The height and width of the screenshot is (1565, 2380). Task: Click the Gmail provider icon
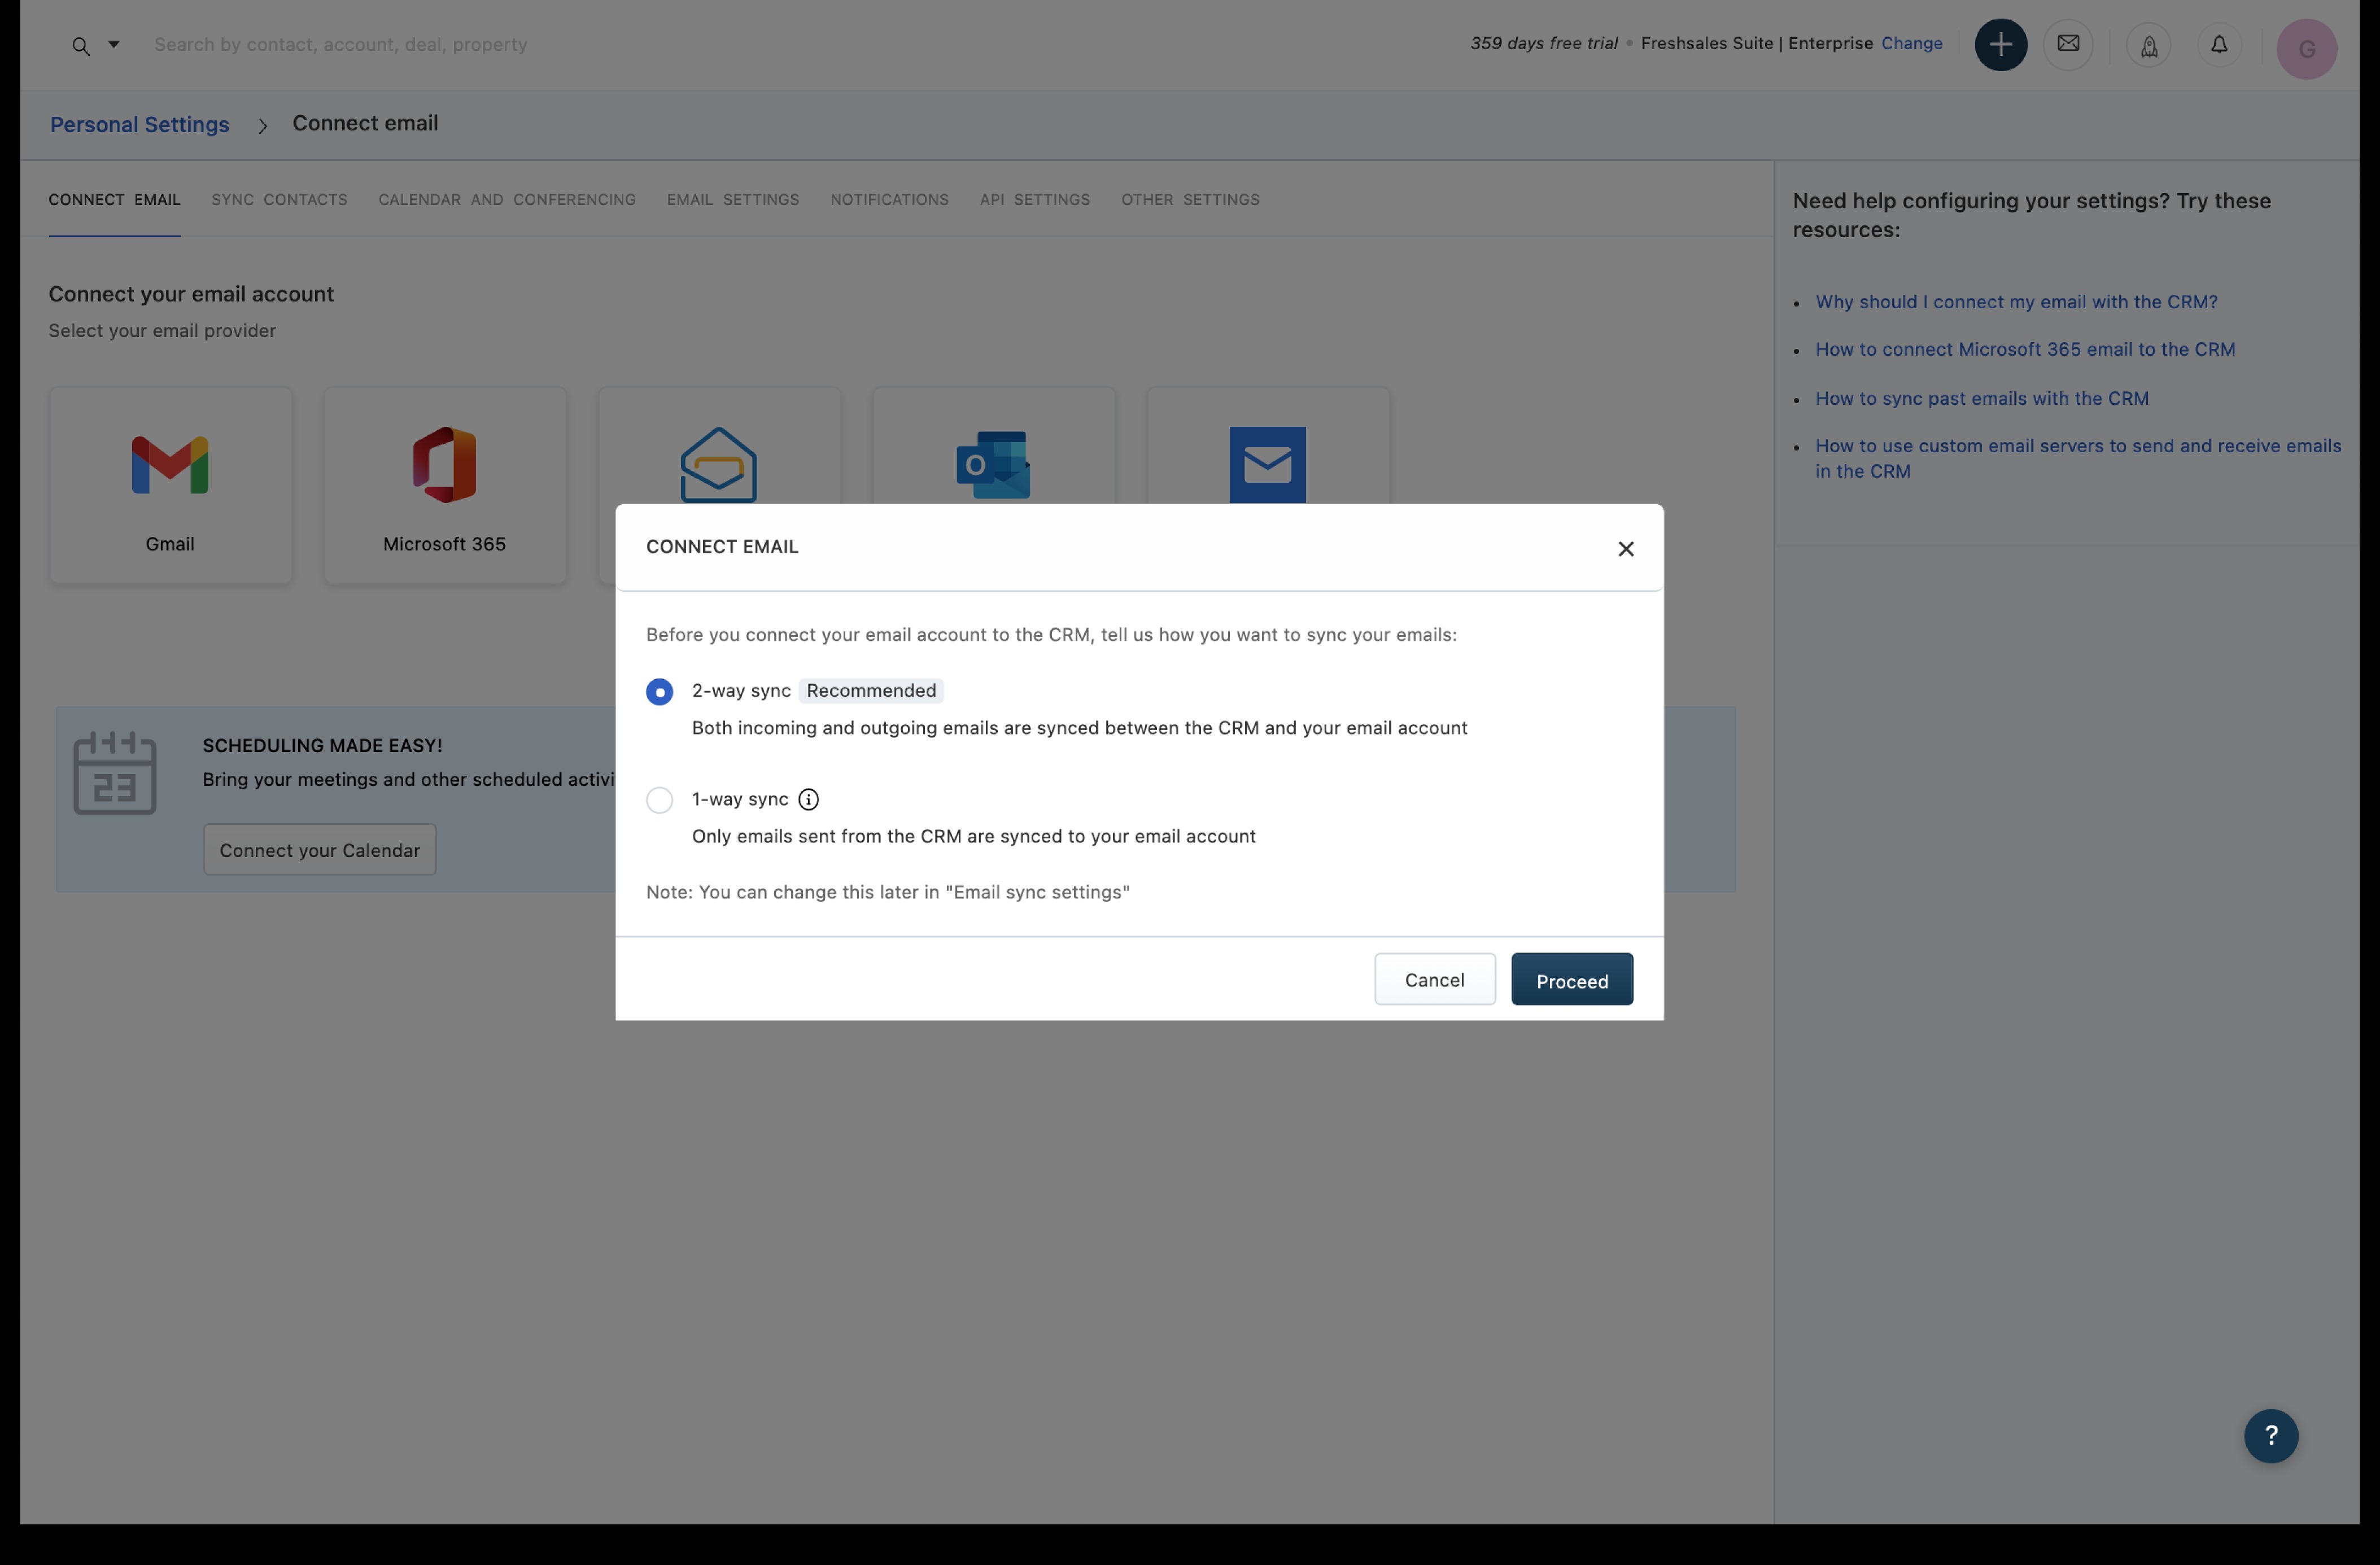point(170,465)
